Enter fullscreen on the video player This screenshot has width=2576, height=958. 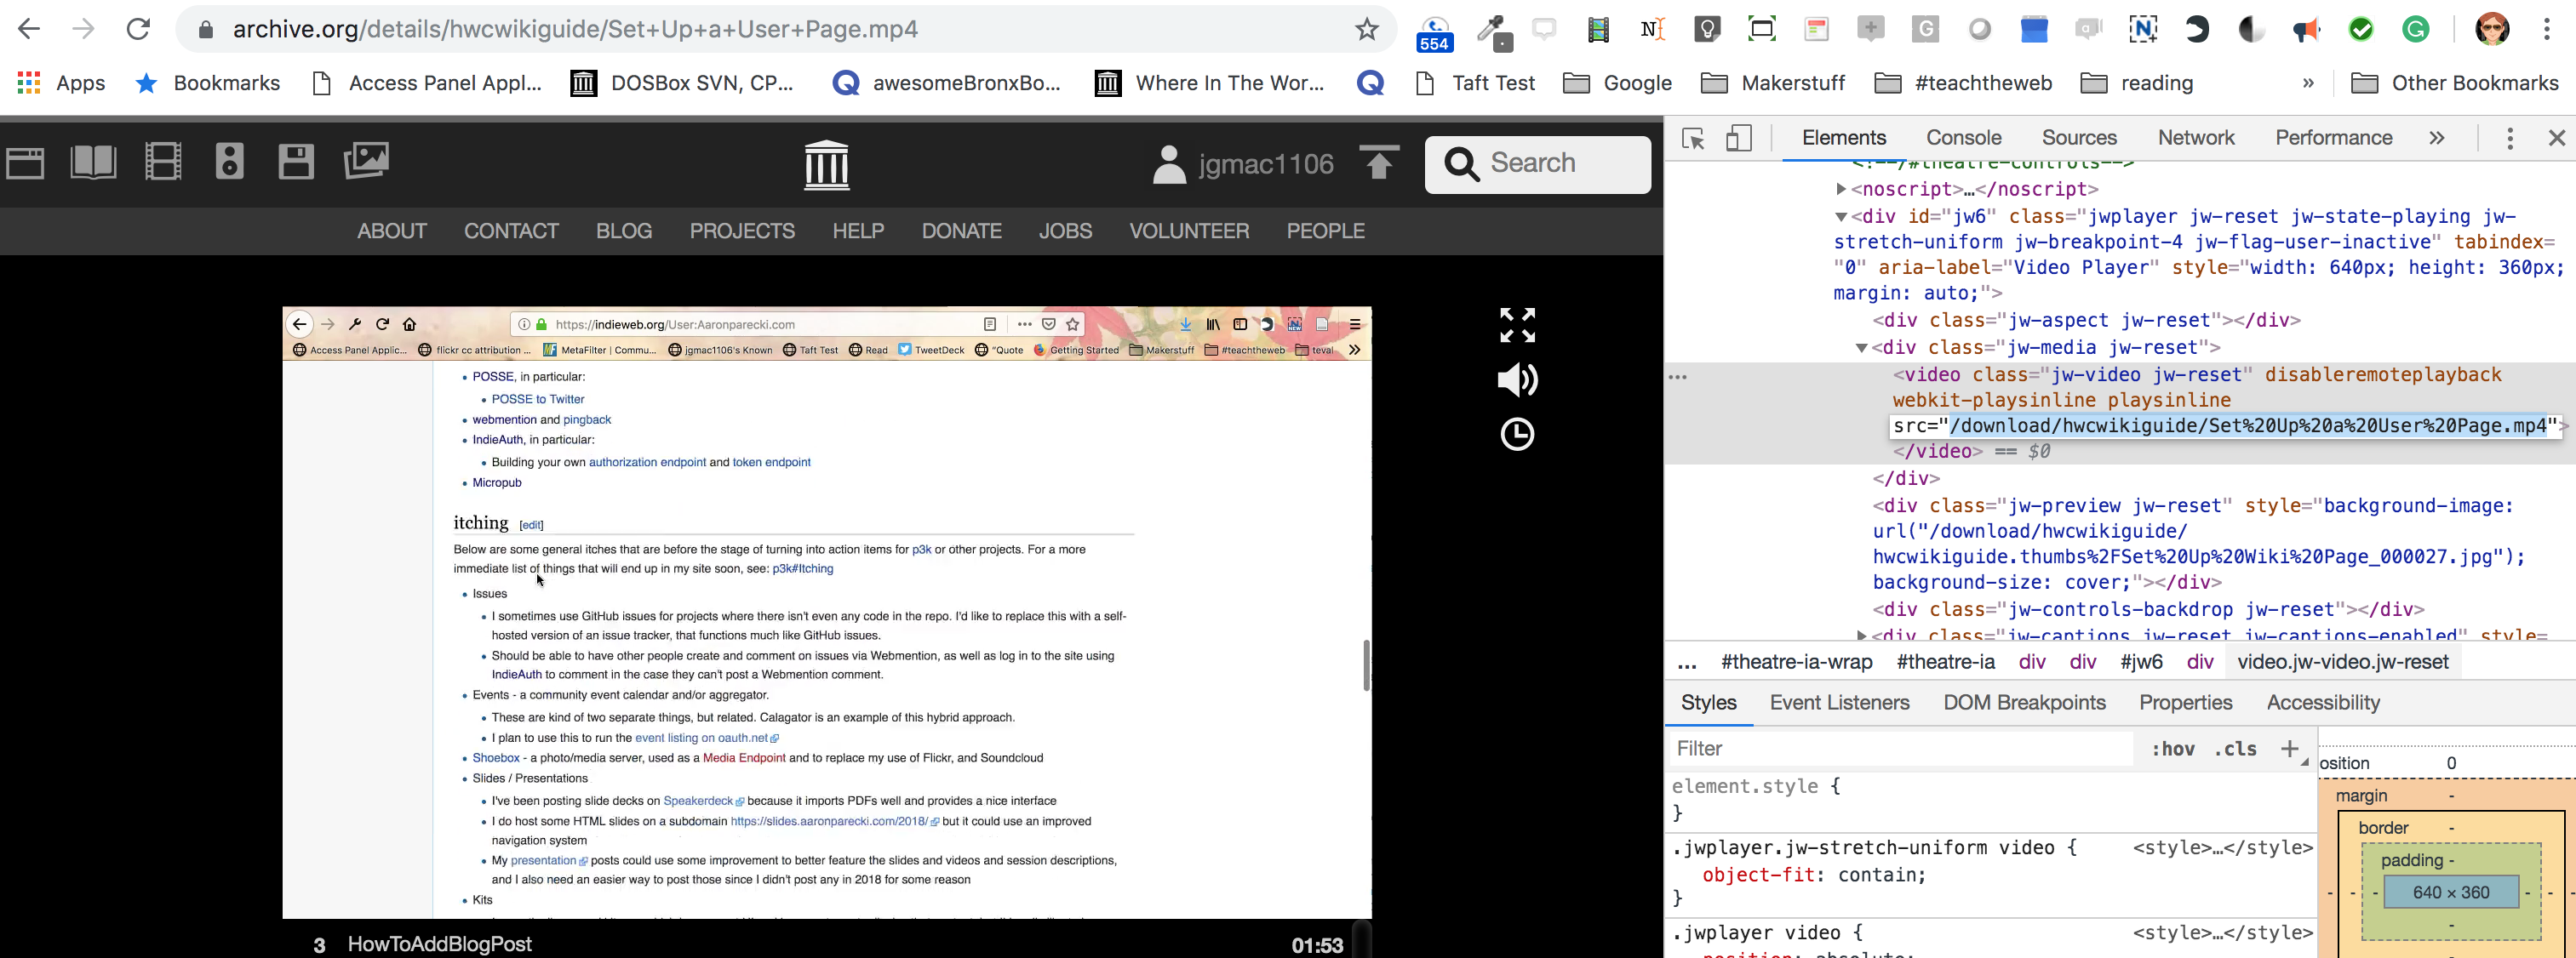click(x=1517, y=326)
